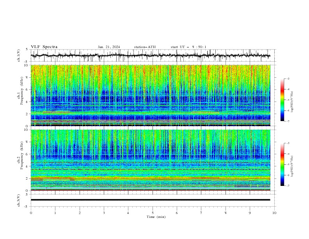The height and width of the screenshot is (239, 309).
Task: Click time axis tick label "6"
Action: (x=177, y=213)
